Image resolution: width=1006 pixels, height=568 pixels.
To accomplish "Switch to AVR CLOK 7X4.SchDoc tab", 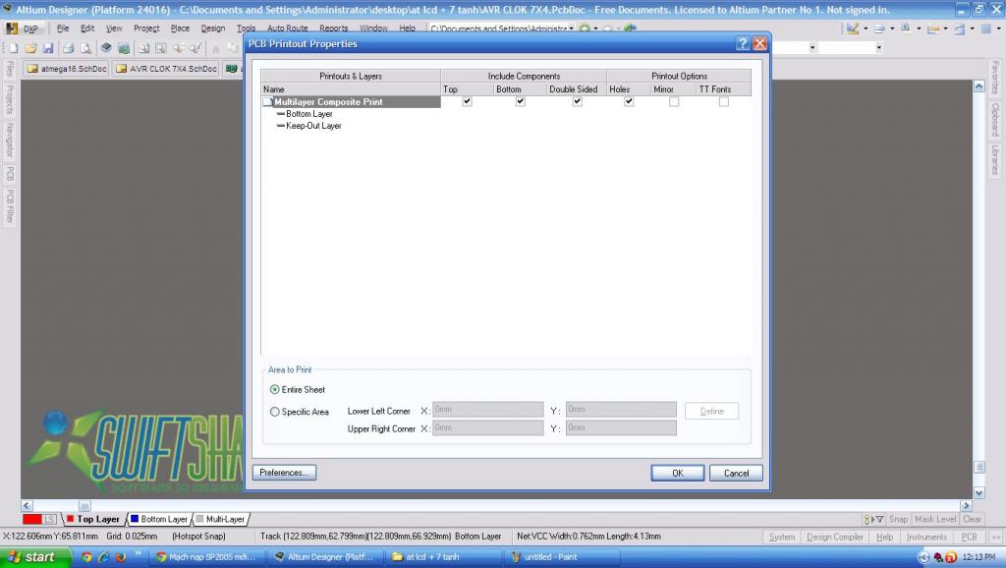I will (166, 69).
